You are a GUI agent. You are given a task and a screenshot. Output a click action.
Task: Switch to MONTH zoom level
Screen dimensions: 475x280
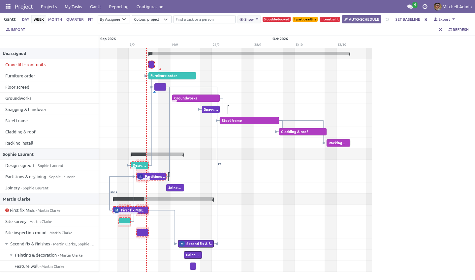[x=55, y=19]
